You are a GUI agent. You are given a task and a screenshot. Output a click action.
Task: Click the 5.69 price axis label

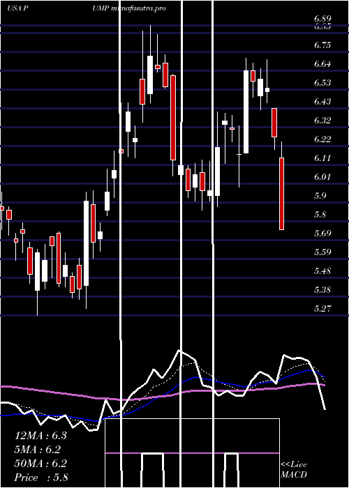click(x=322, y=233)
